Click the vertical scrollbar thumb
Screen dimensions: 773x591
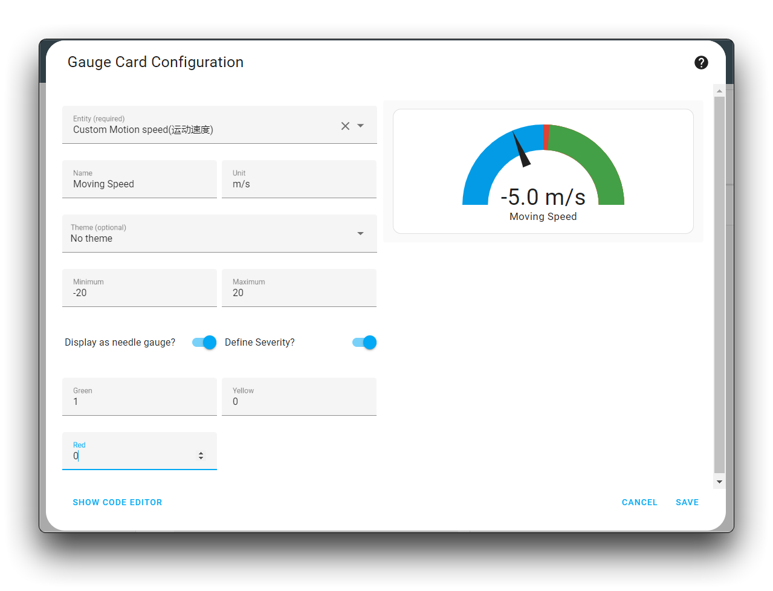[719, 284]
